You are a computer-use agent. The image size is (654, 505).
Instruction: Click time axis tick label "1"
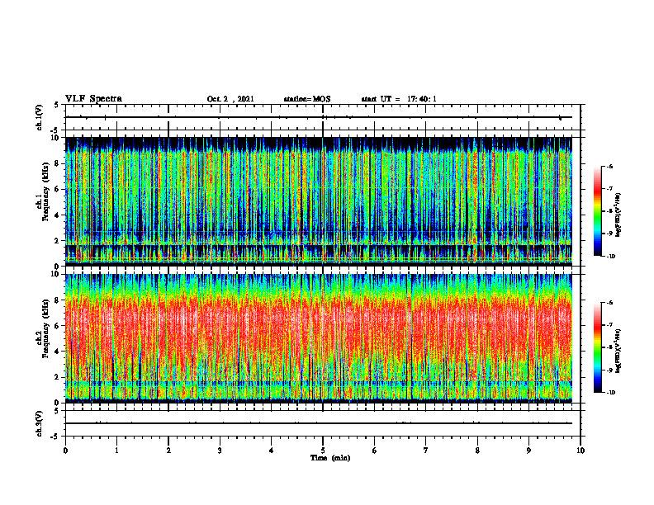(116, 451)
